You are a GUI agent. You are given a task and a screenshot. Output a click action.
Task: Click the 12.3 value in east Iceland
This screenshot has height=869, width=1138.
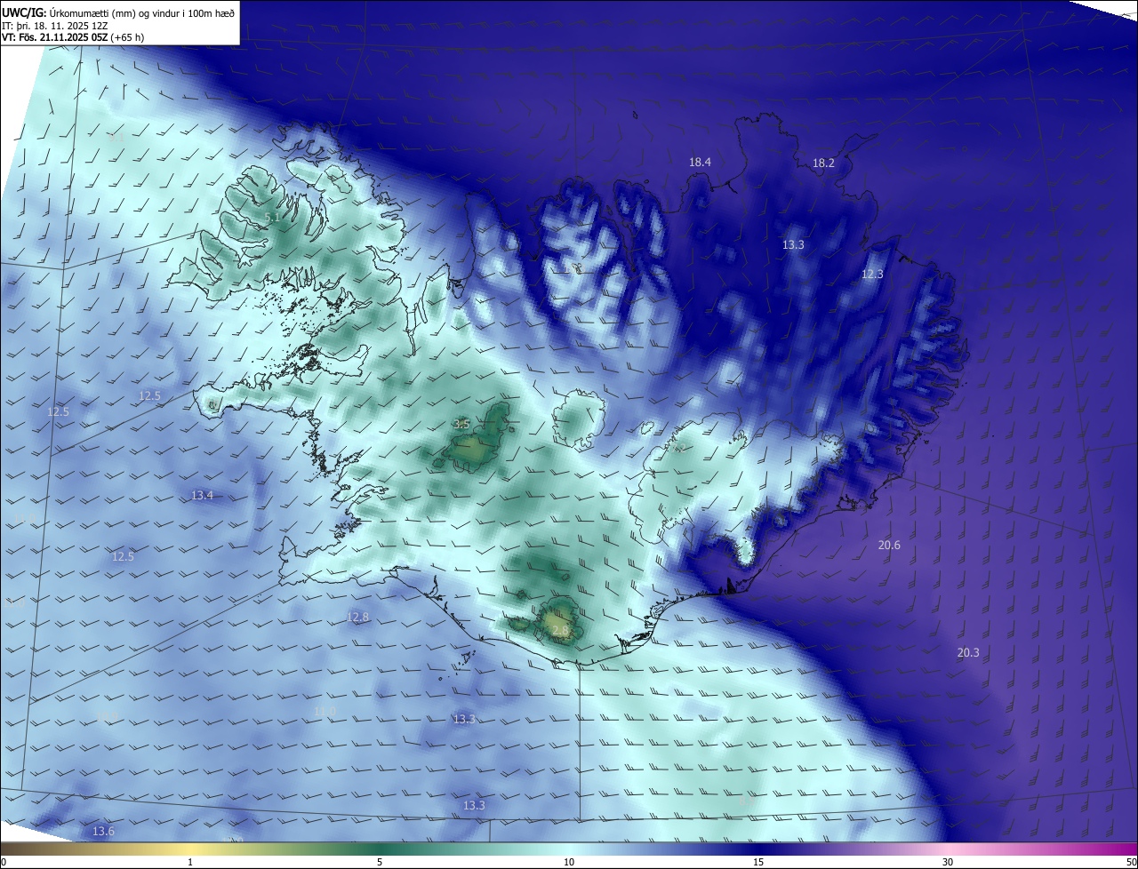tap(873, 274)
